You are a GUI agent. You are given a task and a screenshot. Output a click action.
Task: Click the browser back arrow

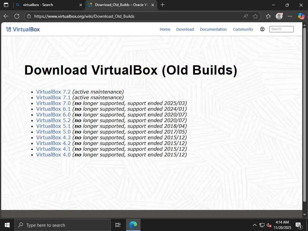point(6,16)
